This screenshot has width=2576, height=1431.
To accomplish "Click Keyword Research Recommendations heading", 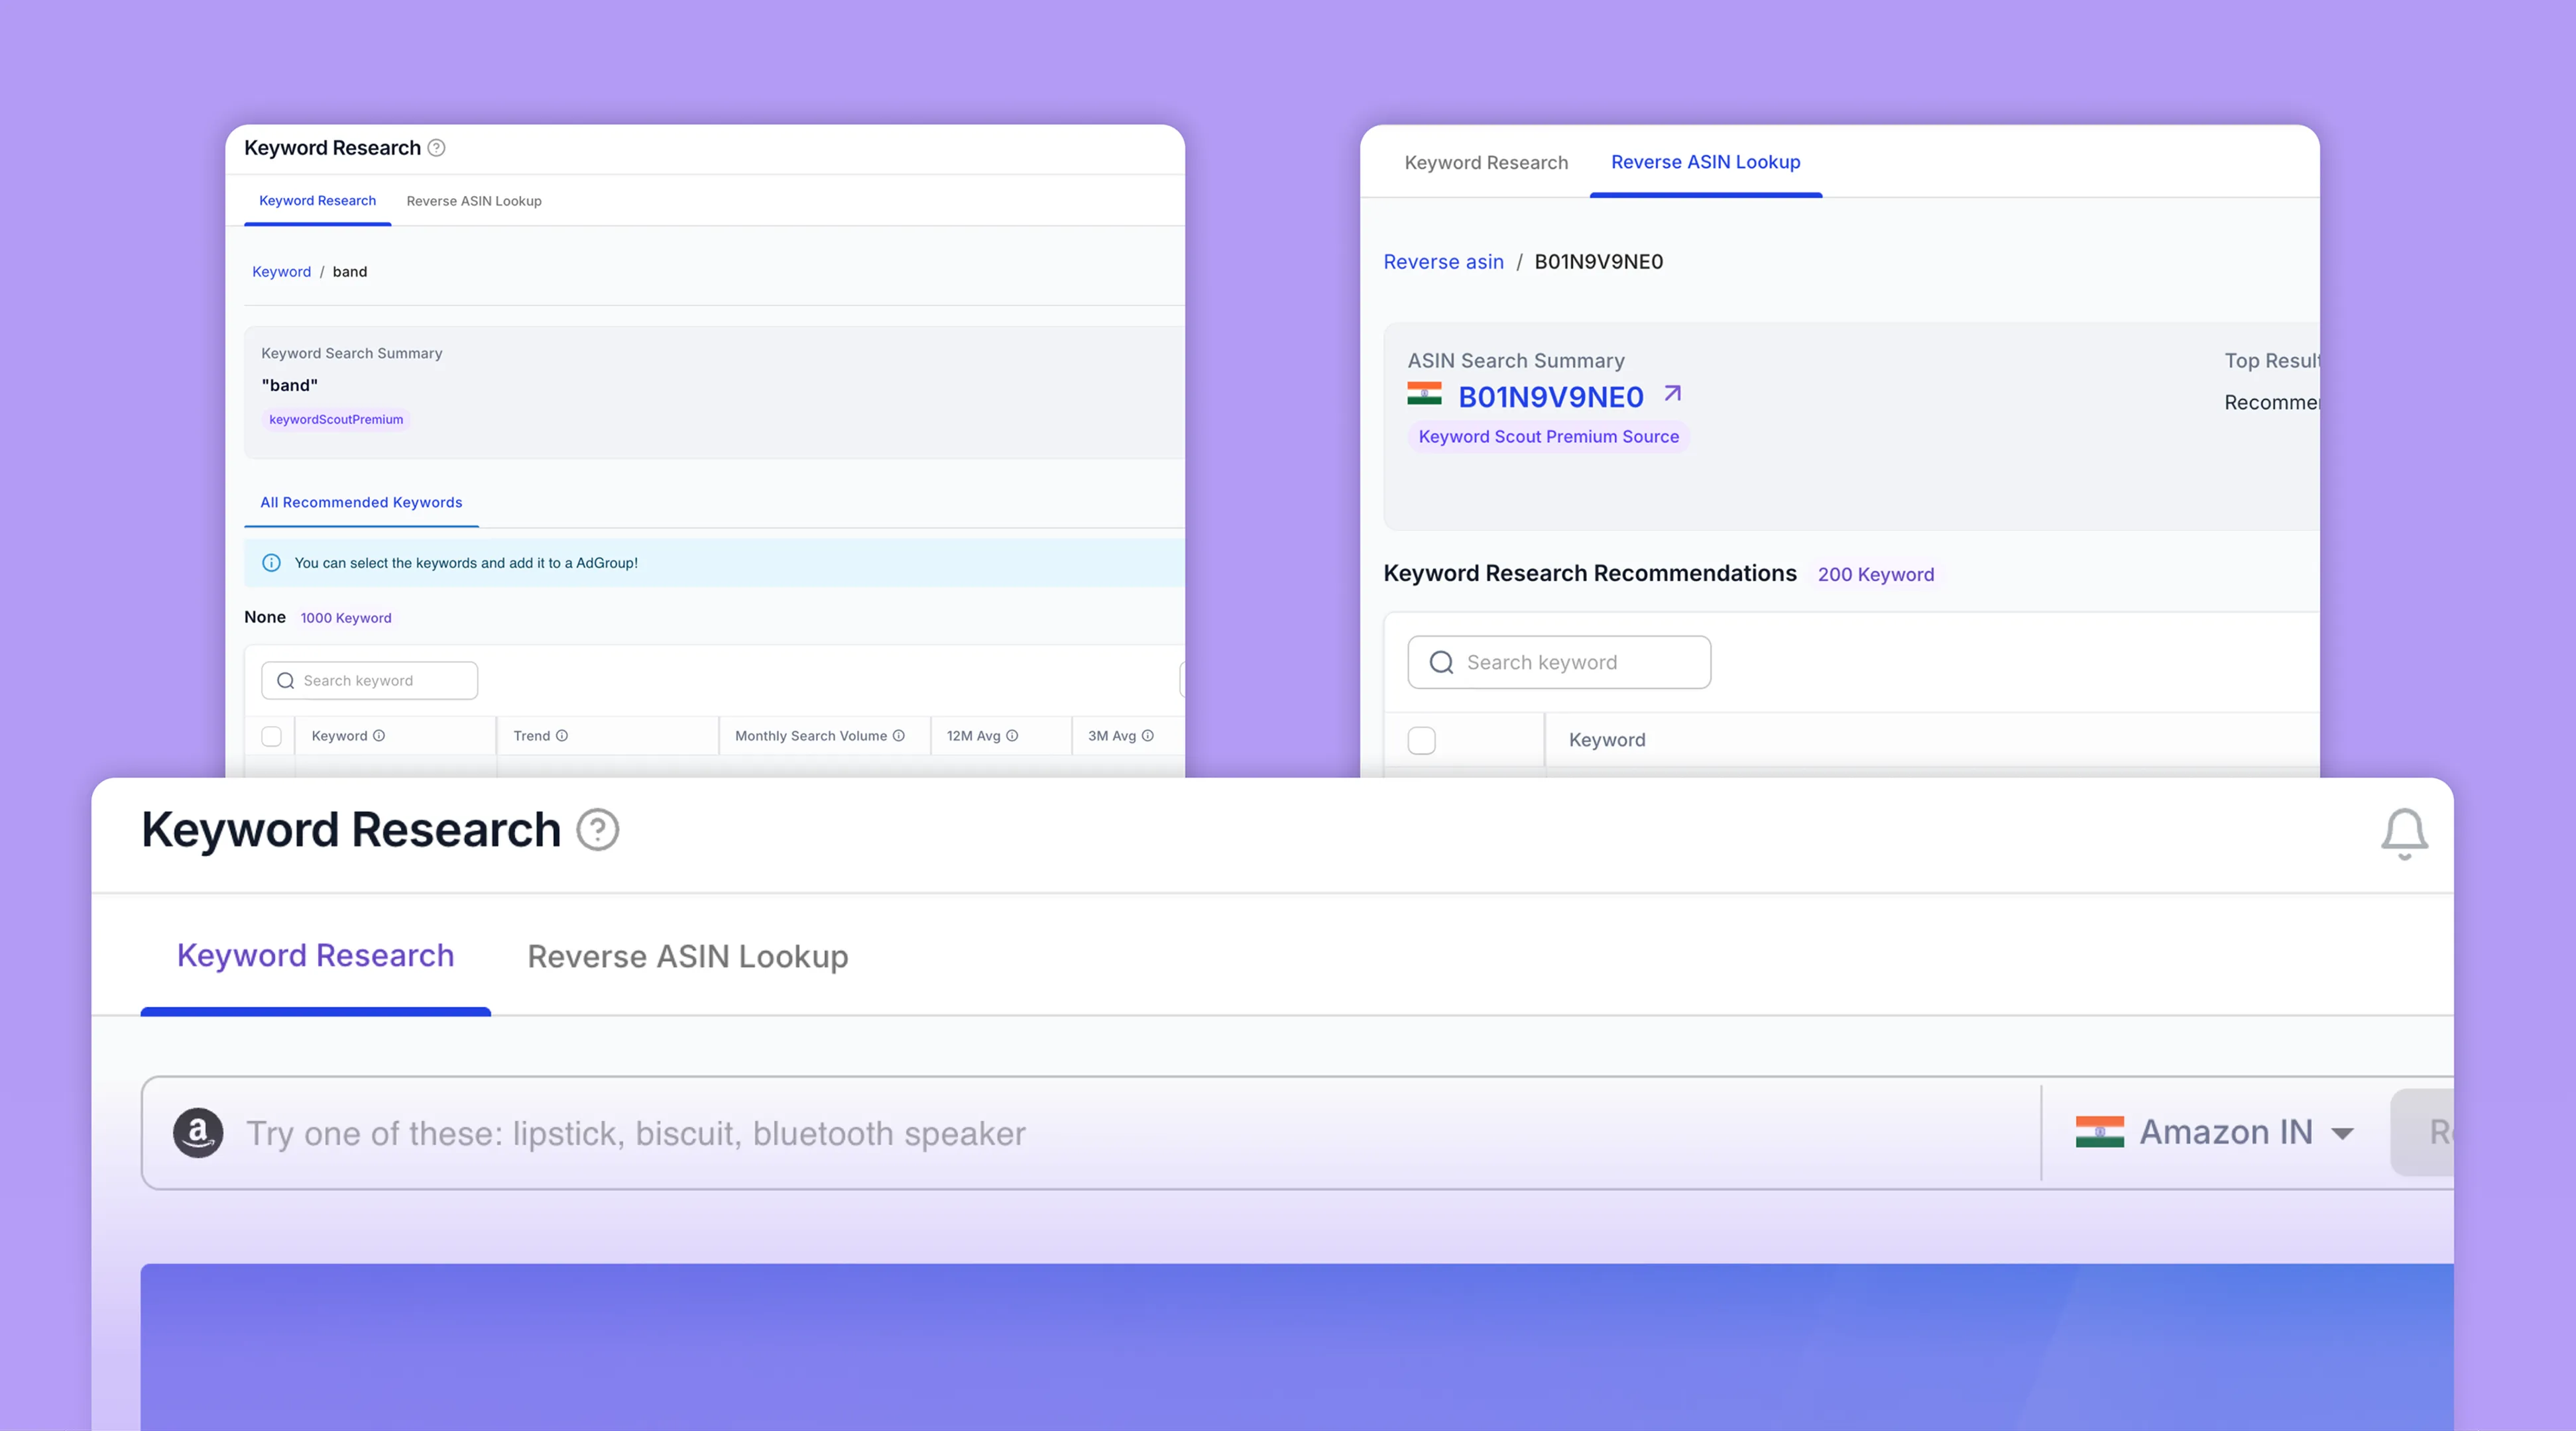I will [x=1589, y=574].
